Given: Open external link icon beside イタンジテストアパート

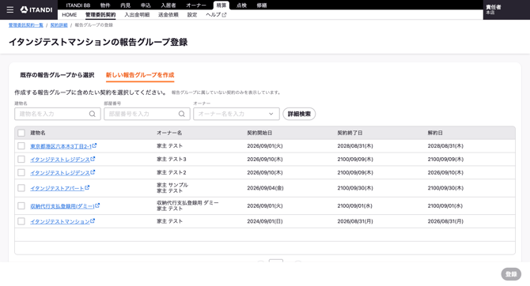Looking at the screenshot, I should tap(87, 187).
